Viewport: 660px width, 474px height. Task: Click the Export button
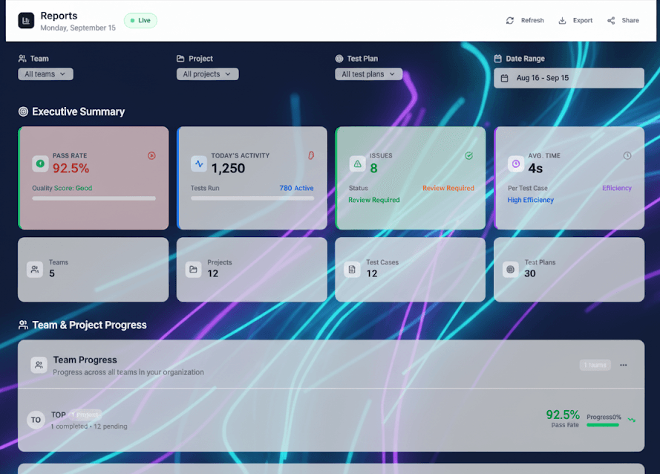[575, 20]
